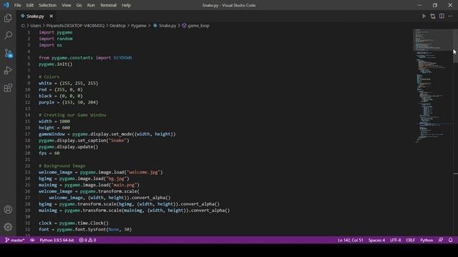The height and width of the screenshot is (257, 458).
Task: Open the Run menu
Action: tap(91, 5)
